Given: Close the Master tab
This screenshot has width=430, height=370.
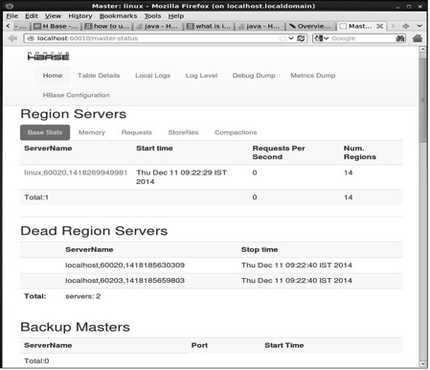Looking at the screenshot, I should [379, 26].
